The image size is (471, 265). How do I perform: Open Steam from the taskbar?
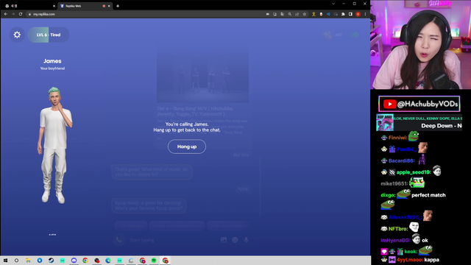(51, 261)
